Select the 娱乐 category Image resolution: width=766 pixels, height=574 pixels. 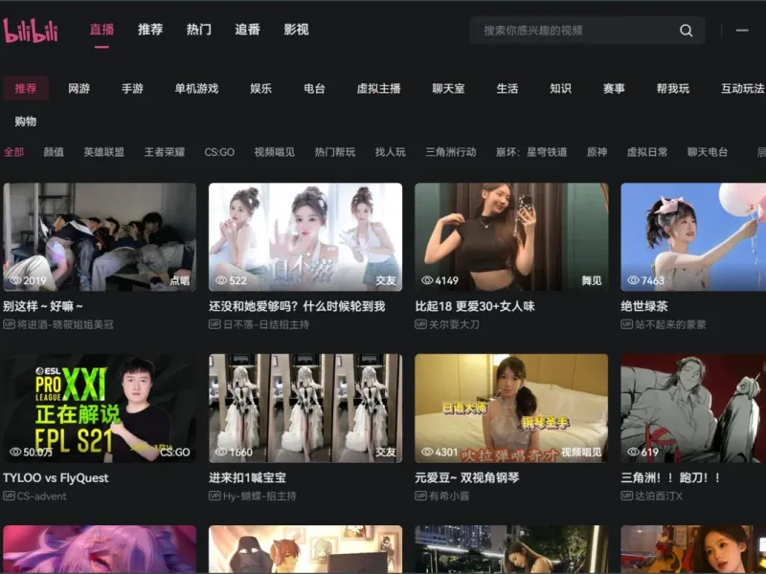[x=260, y=88]
